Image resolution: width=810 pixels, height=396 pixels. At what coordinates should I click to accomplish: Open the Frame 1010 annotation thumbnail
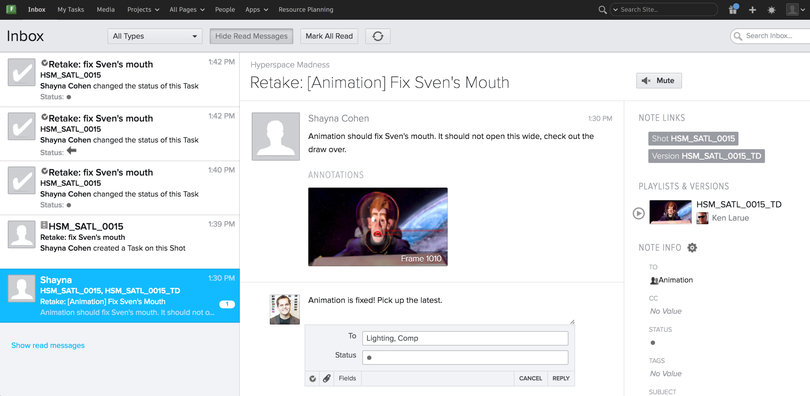click(x=377, y=227)
